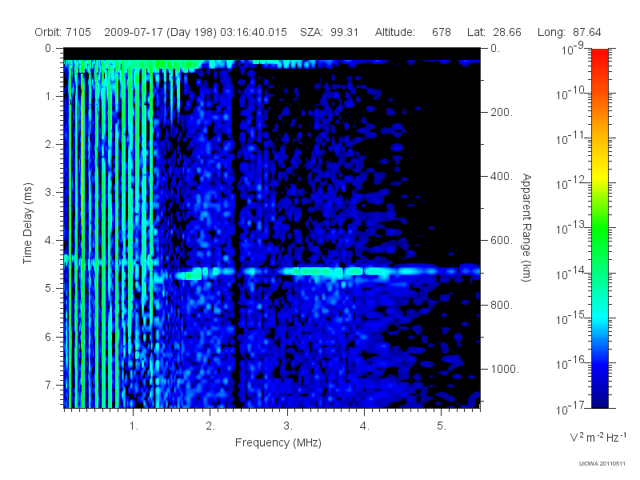640x480 pixels.
Task: Click the Orbit: 7105 header text
Action: [x=63, y=32]
